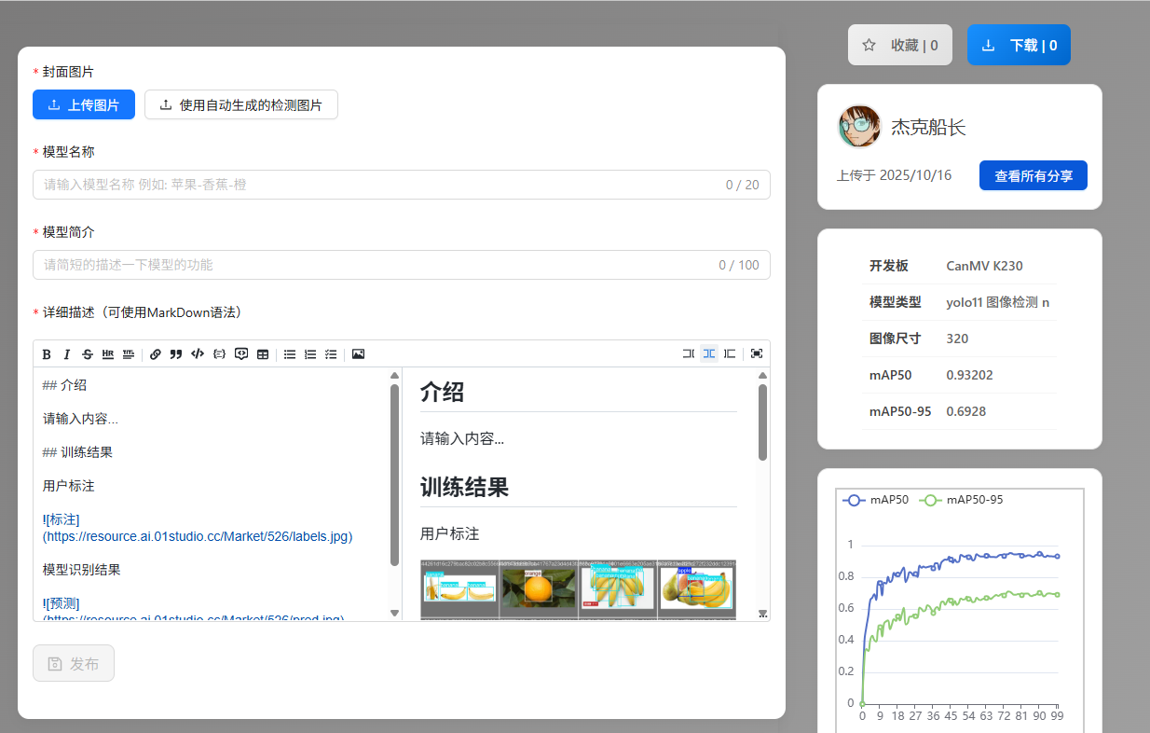Switch the editor to edit-only view
Viewport: 1150px width, 733px height.
point(689,353)
